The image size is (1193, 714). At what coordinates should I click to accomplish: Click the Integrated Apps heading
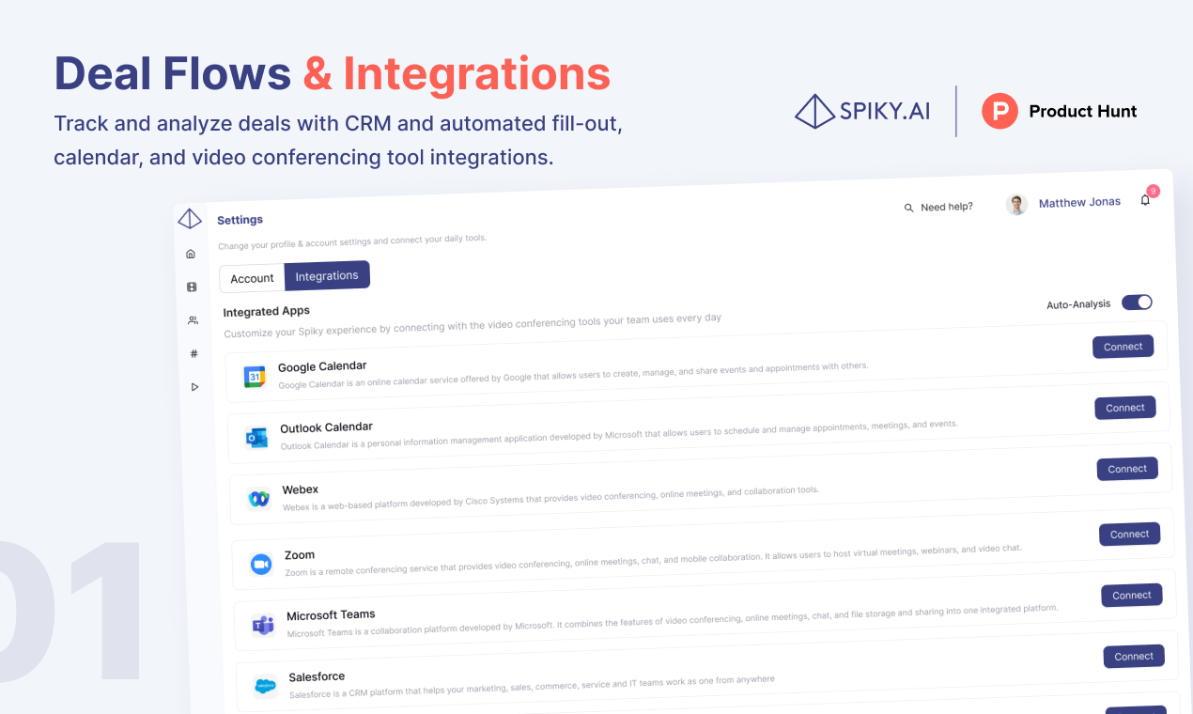267,311
